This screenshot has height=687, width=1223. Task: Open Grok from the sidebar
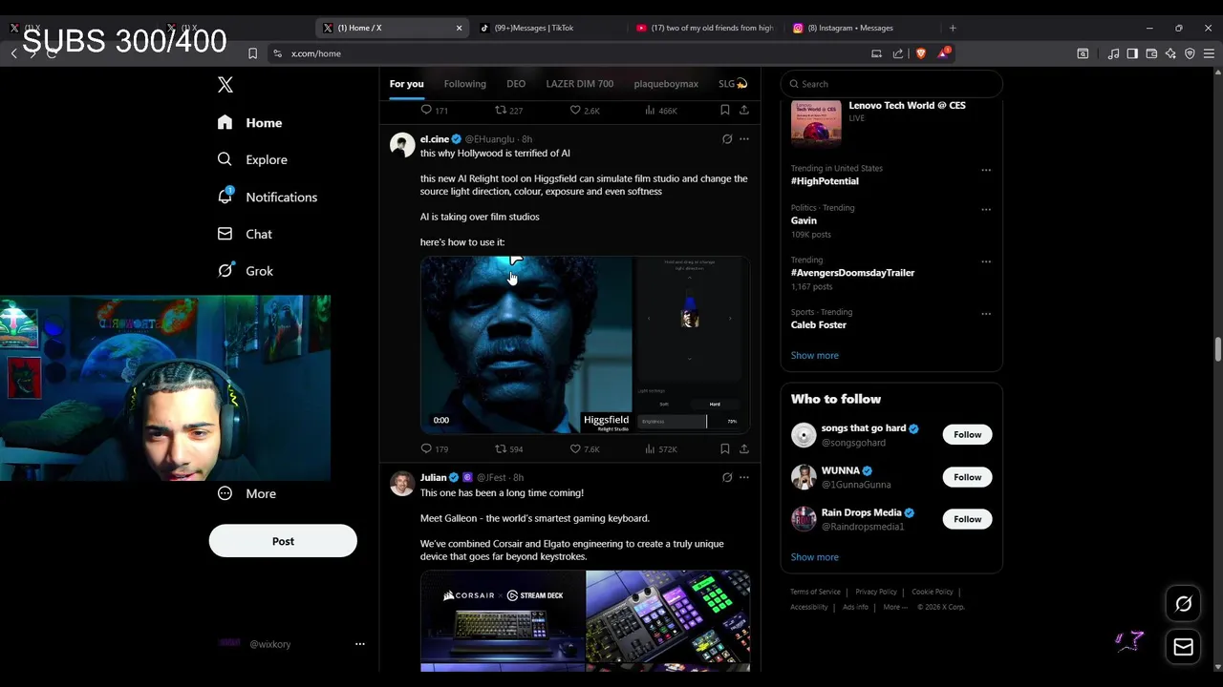click(246, 271)
